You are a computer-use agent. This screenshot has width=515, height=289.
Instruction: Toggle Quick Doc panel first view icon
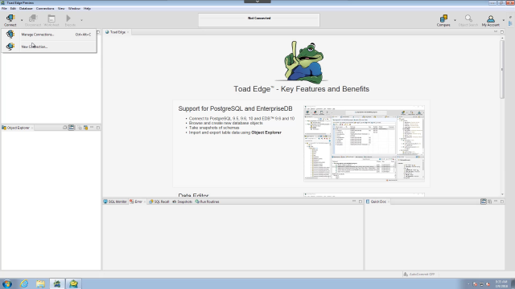point(484,201)
